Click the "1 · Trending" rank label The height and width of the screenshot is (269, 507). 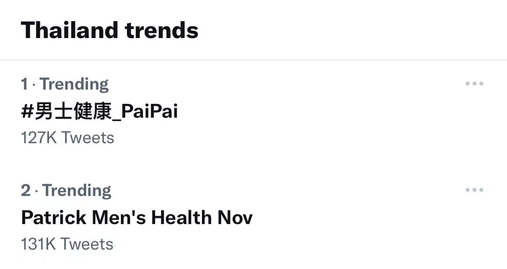pos(65,84)
